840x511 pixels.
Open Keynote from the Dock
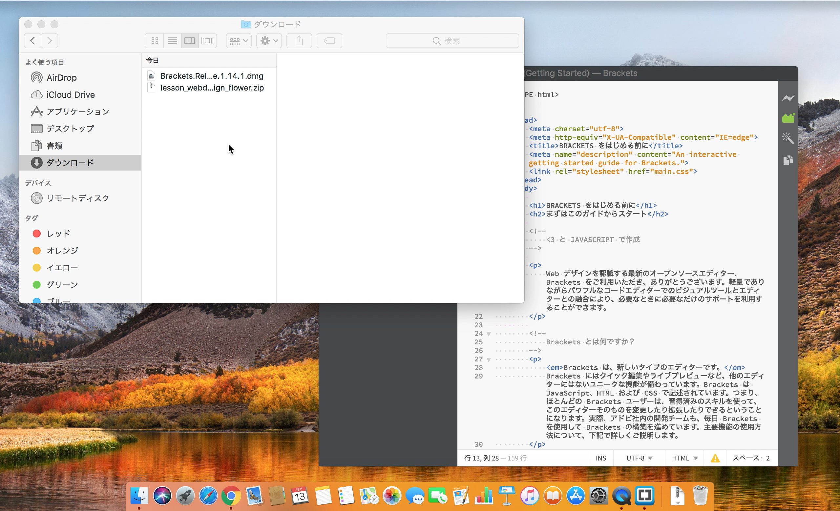tap(507, 496)
